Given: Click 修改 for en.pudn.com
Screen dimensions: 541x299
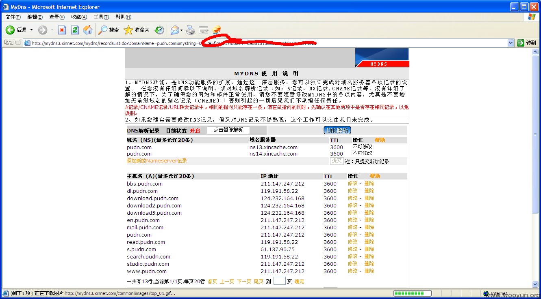Looking at the screenshot, I should 352,220.
